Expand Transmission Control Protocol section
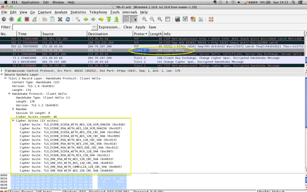 coord(2,71)
